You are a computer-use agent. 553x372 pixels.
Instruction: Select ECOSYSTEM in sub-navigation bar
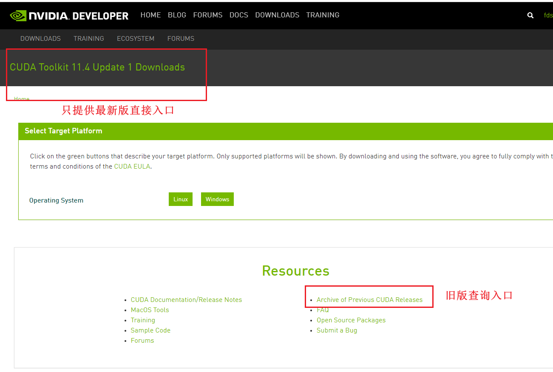coord(136,39)
